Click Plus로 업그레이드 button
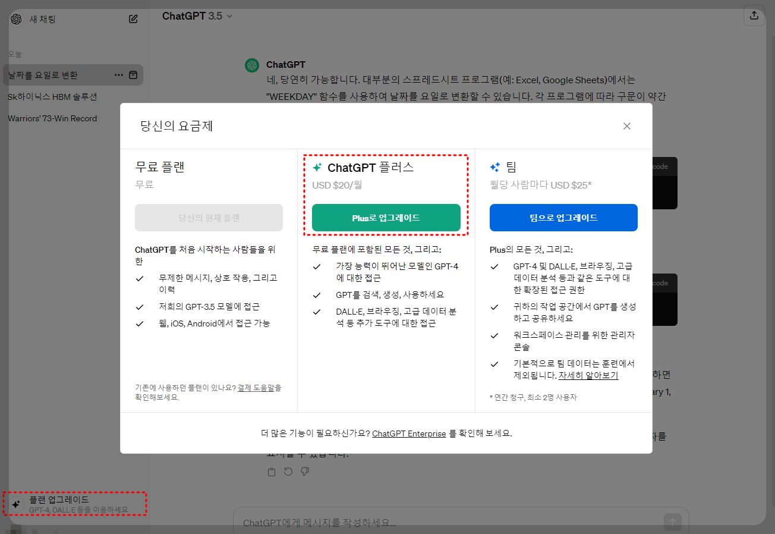This screenshot has width=775, height=534. (x=386, y=218)
